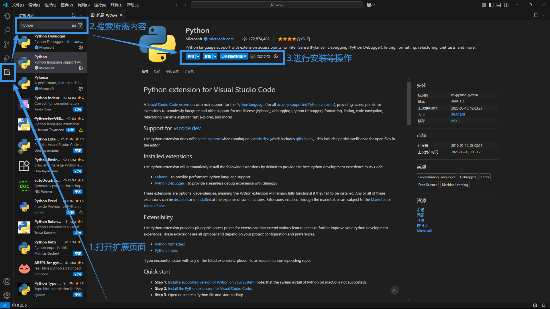Open the Python formatters link

click(x=170, y=244)
